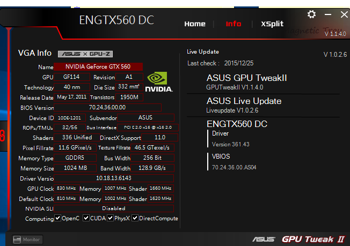Click the Texture Fillrate value 46.5 GTexel/s
350x246 pixels.
[152, 148]
